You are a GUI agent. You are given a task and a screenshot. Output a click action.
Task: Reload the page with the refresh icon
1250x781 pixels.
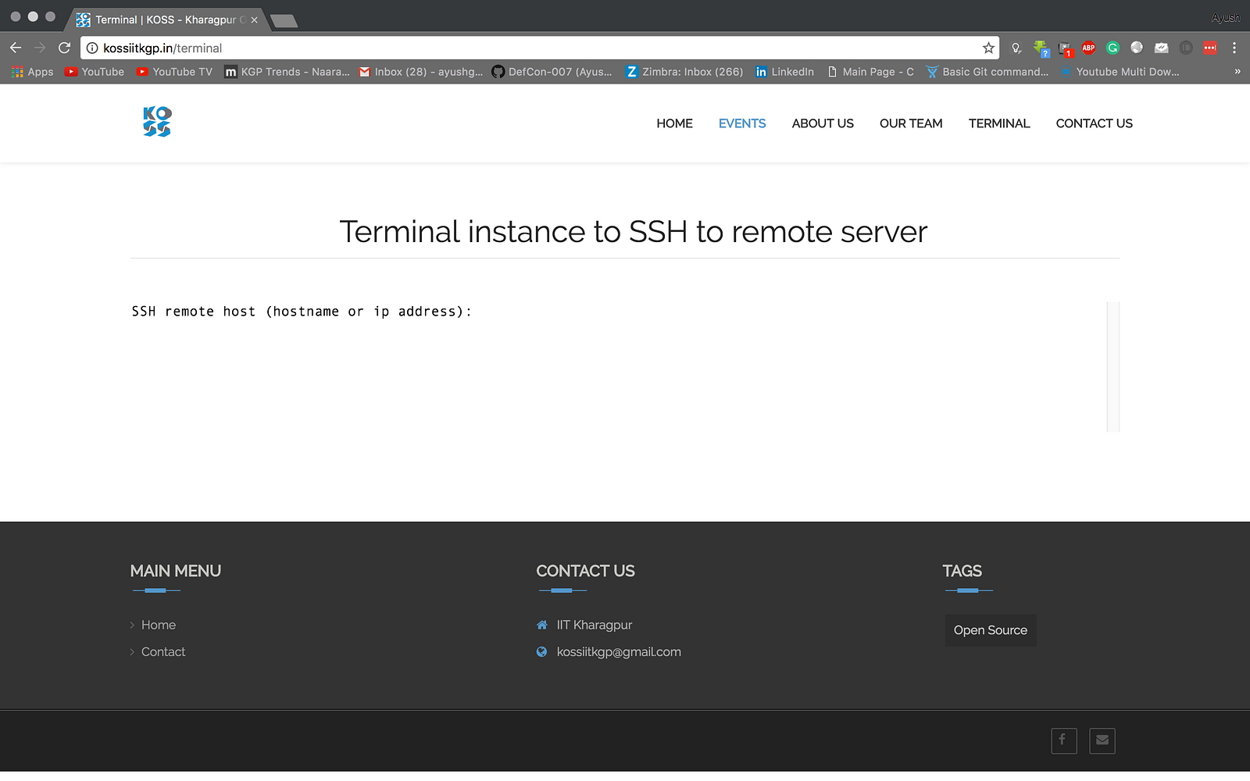click(x=64, y=48)
